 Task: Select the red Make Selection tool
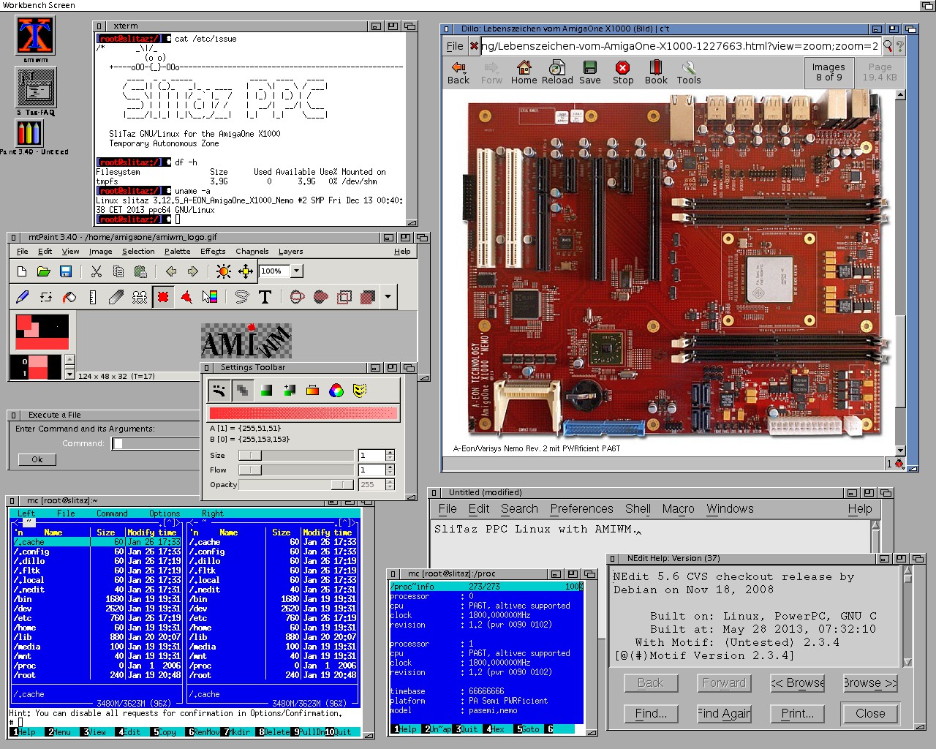163,297
